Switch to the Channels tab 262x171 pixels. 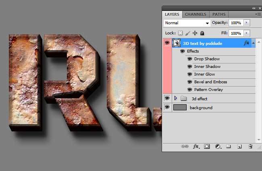tap(195, 14)
